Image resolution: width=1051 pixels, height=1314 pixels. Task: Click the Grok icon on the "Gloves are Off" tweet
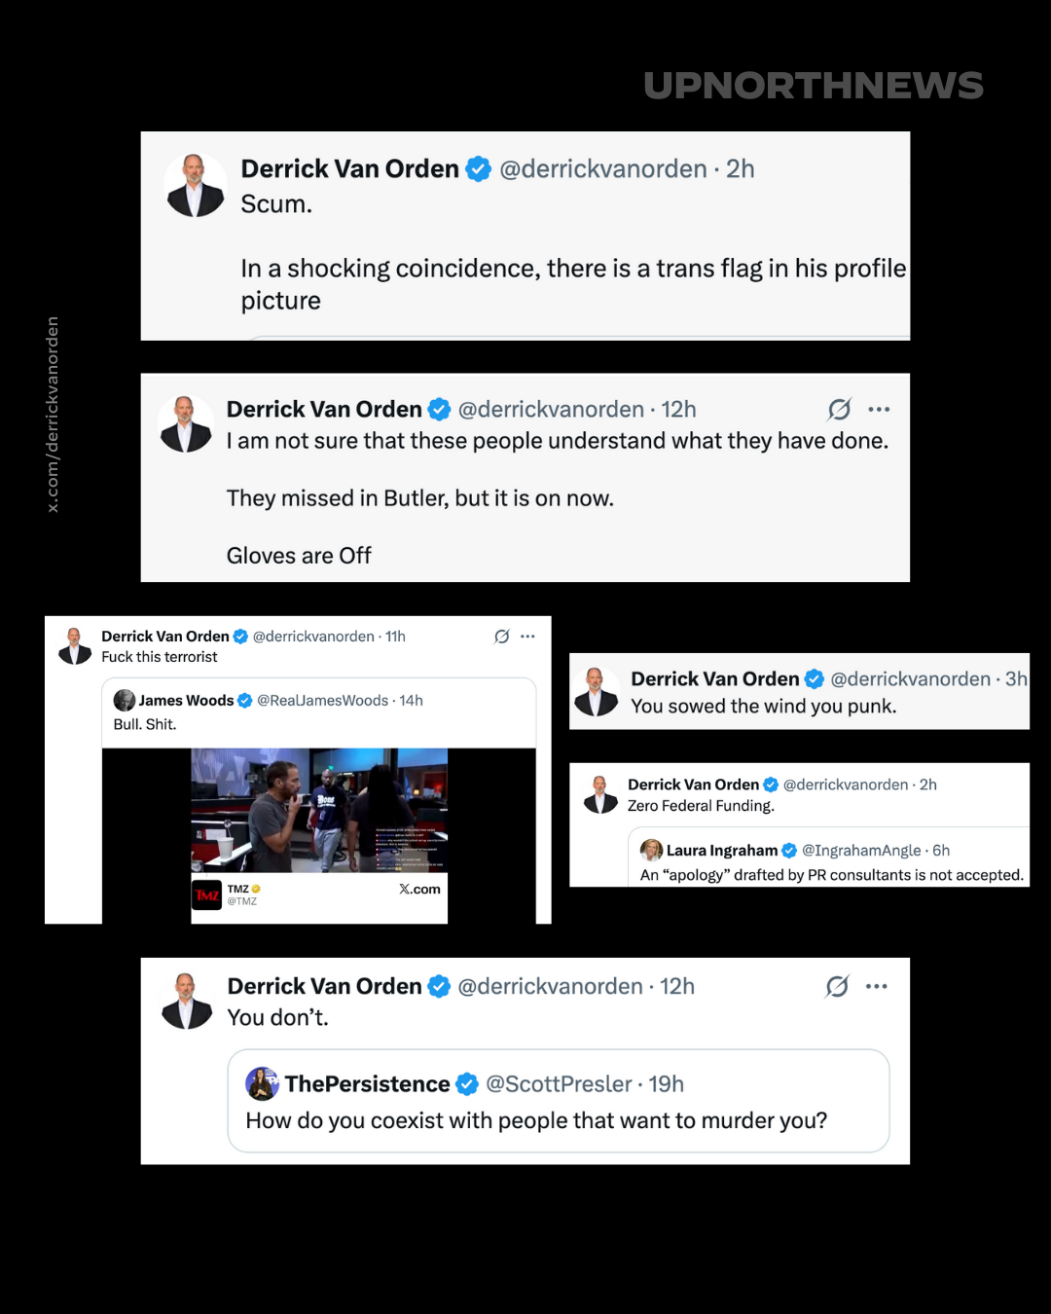pos(839,410)
